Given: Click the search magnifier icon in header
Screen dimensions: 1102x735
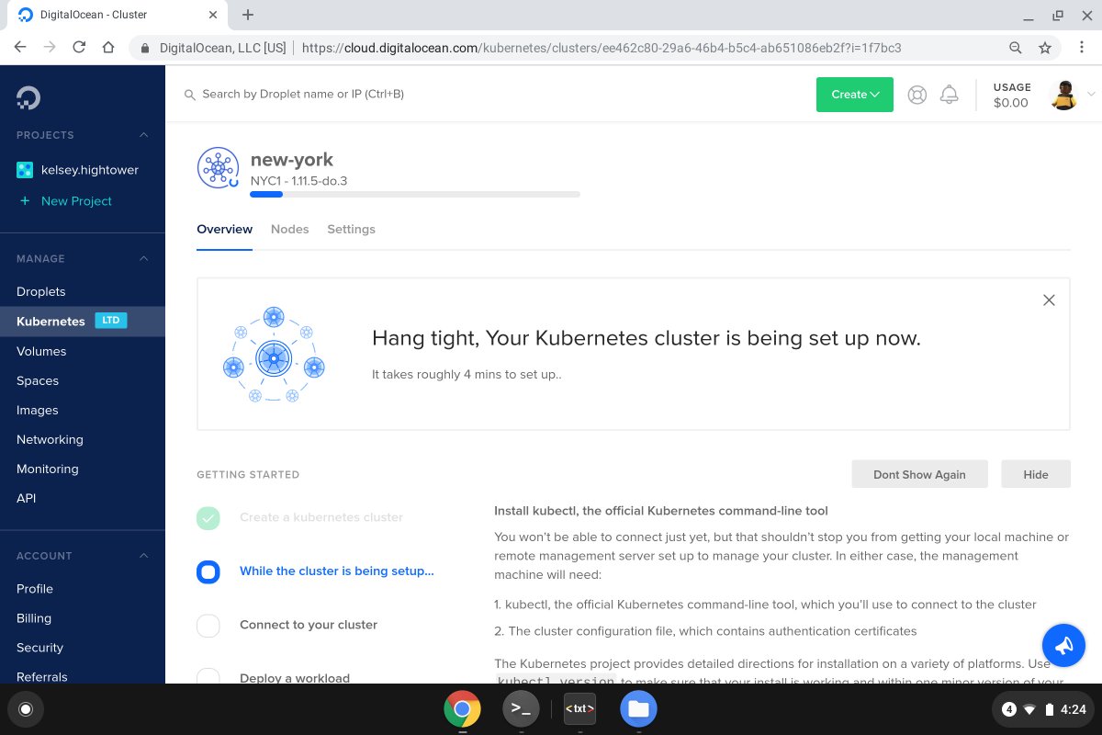Looking at the screenshot, I should pyautogui.click(x=190, y=95).
